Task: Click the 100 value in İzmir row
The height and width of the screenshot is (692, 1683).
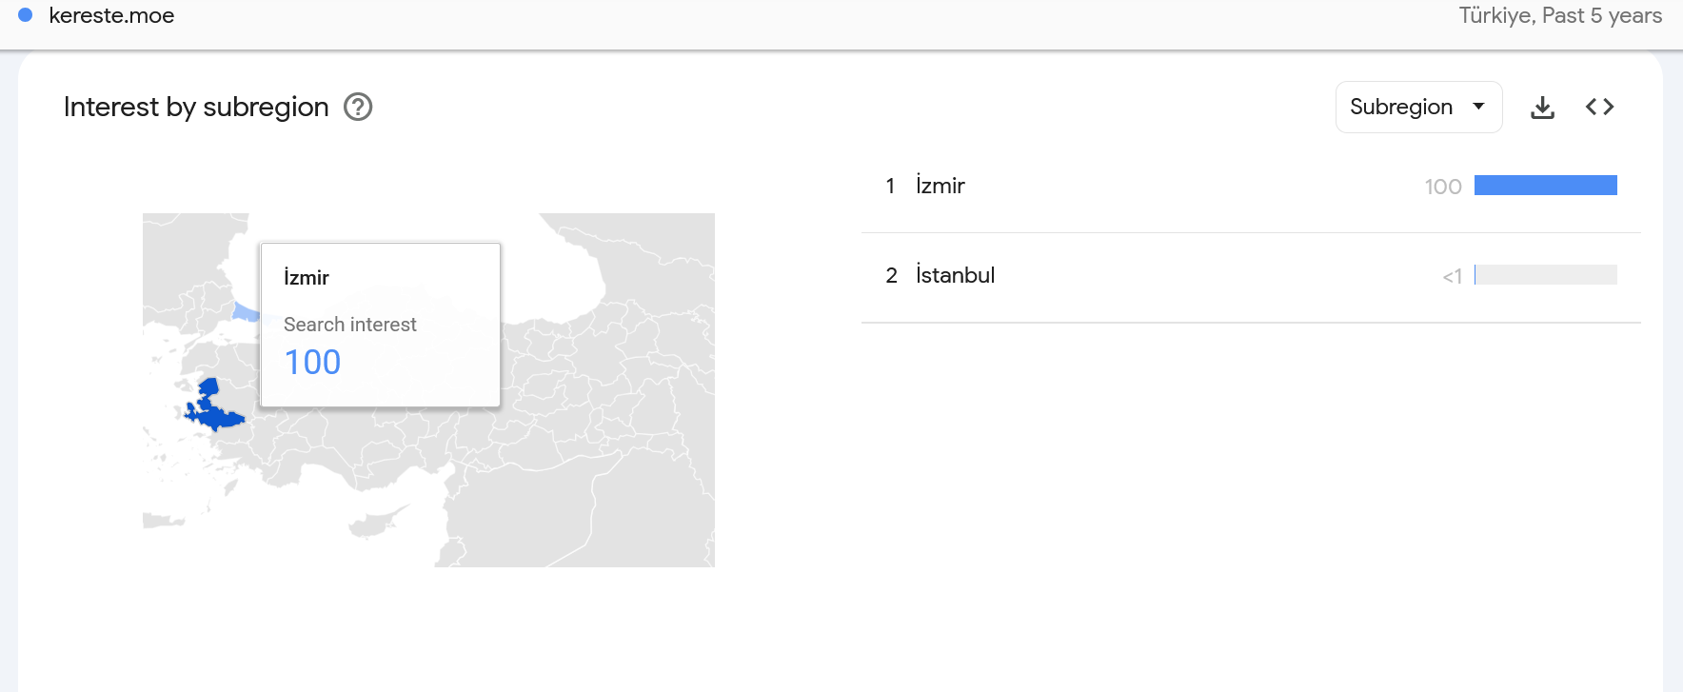Action: pos(1442,187)
